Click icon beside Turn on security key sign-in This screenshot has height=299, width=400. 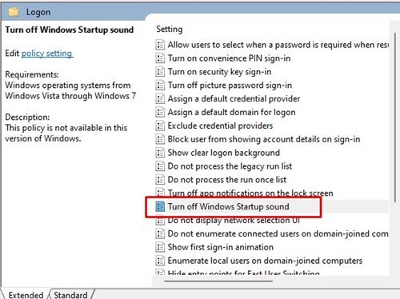(x=160, y=72)
